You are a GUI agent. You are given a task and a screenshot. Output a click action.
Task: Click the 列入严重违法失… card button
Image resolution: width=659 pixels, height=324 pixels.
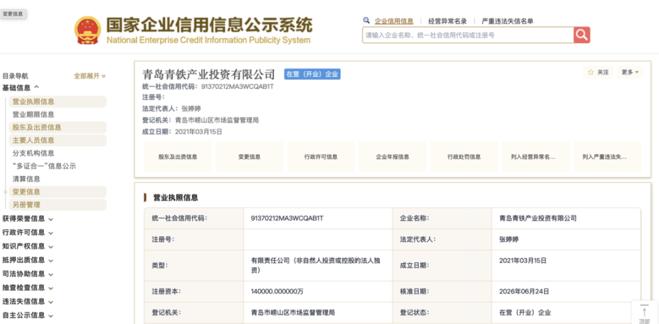[608, 157]
